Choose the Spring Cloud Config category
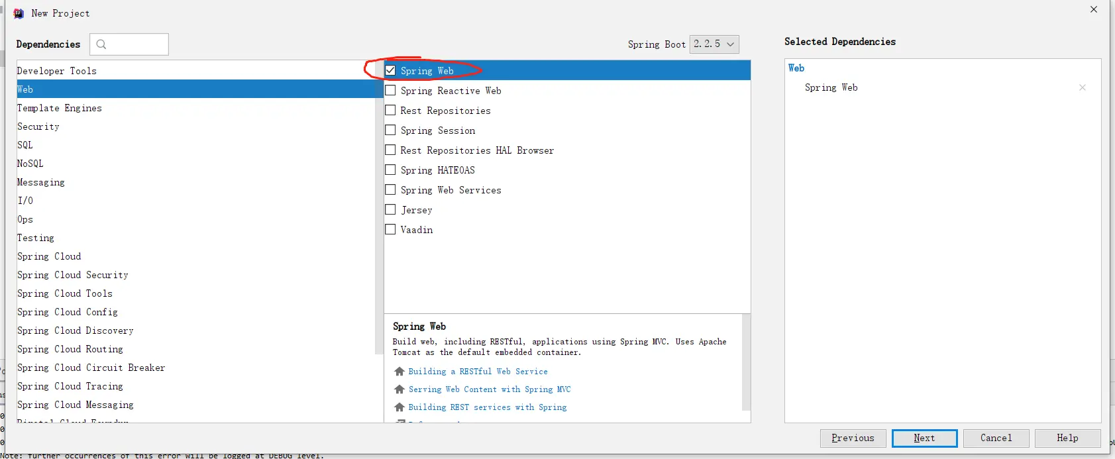 click(x=195, y=312)
